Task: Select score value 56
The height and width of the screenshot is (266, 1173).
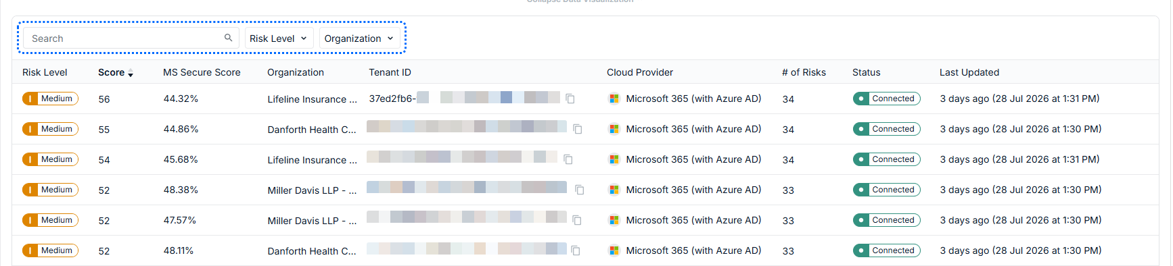Action: [104, 99]
